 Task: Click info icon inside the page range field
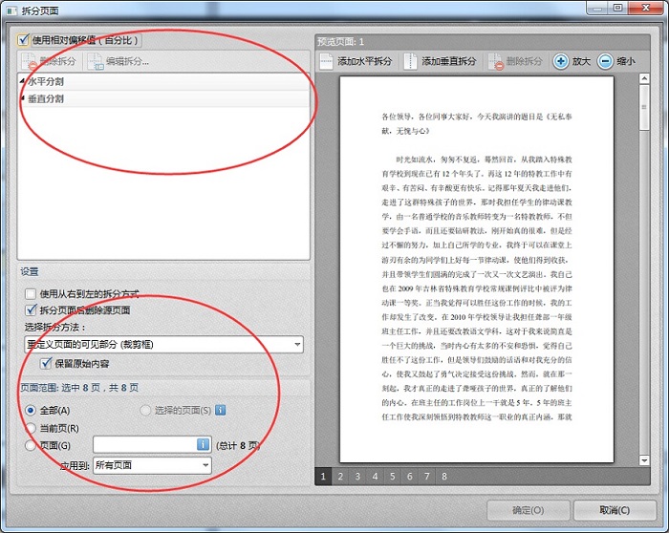(203, 444)
